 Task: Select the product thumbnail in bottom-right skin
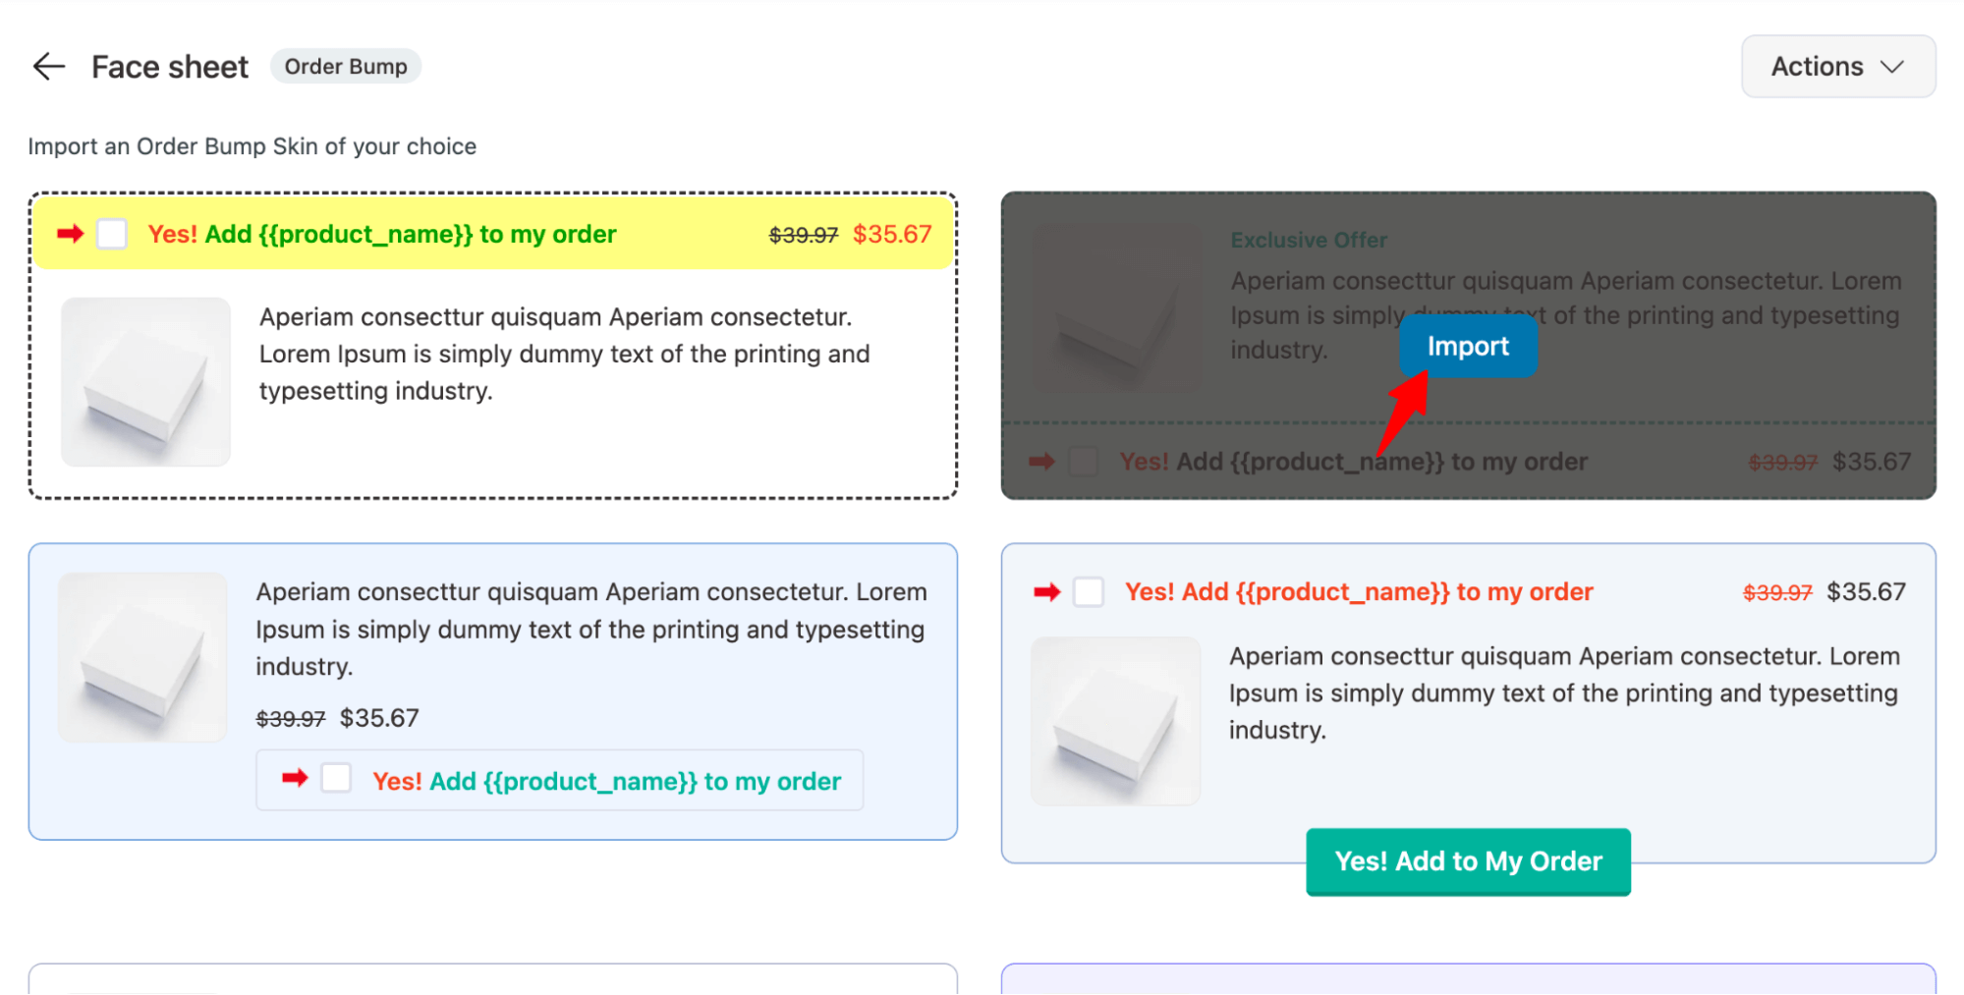[1115, 722]
